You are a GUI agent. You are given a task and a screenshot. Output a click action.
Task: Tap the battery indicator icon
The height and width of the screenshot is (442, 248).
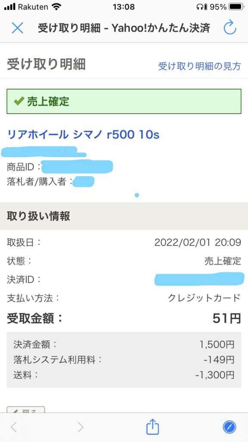237,7
